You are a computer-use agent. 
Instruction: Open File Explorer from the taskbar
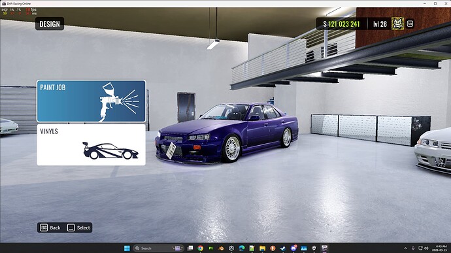click(x=262, y=248)
